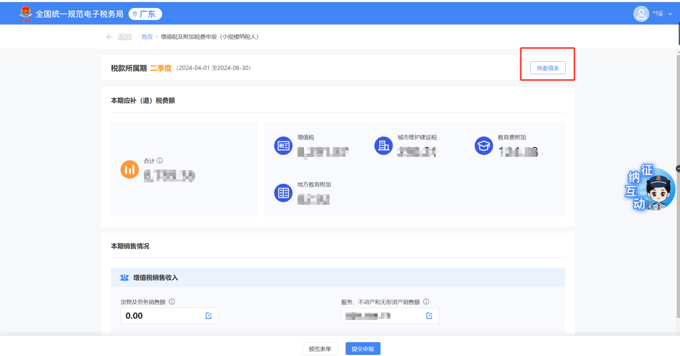680x356 pixels.
Task: Open the 首页 breadcrumb link
Action: tap(147, 37)
